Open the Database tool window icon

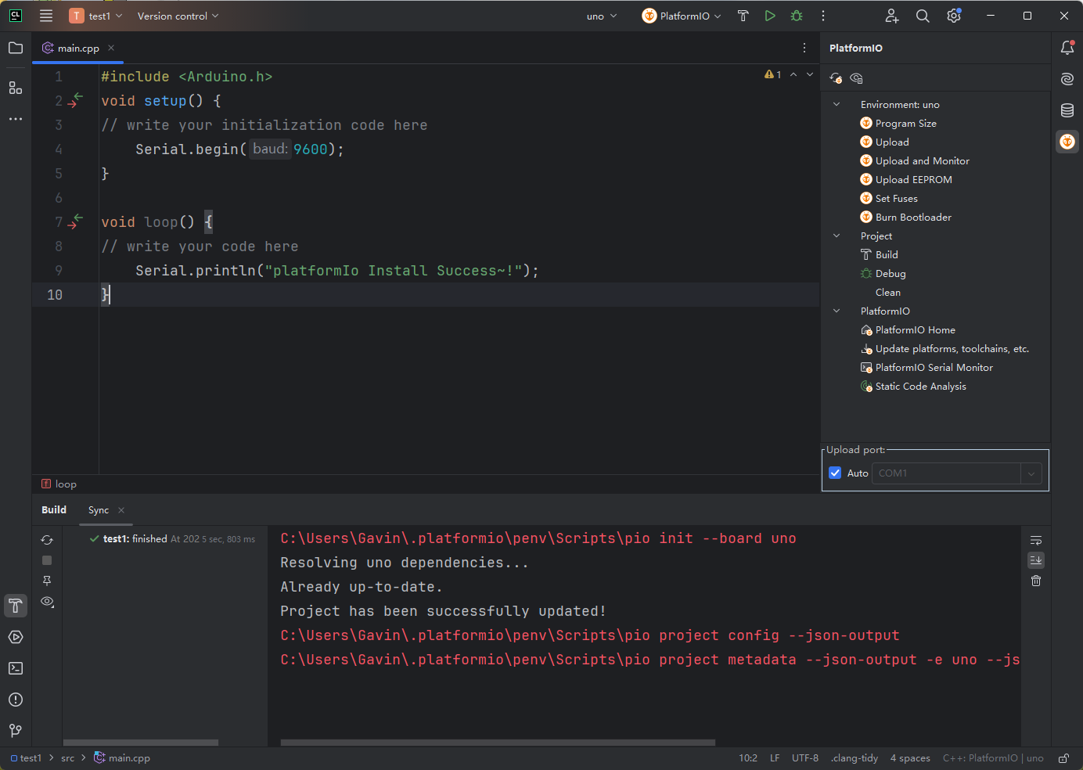(x=1067, y=110)
